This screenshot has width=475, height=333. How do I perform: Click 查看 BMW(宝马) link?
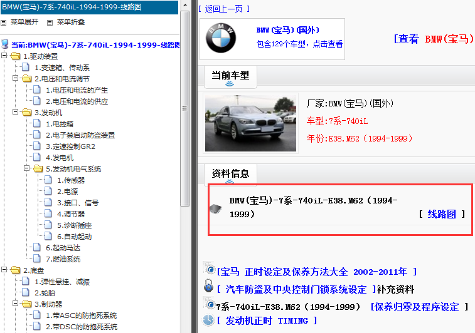(434, 39)
